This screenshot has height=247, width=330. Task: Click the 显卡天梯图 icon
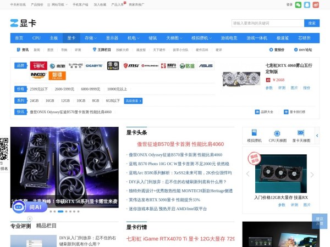(x=301, y=136)
